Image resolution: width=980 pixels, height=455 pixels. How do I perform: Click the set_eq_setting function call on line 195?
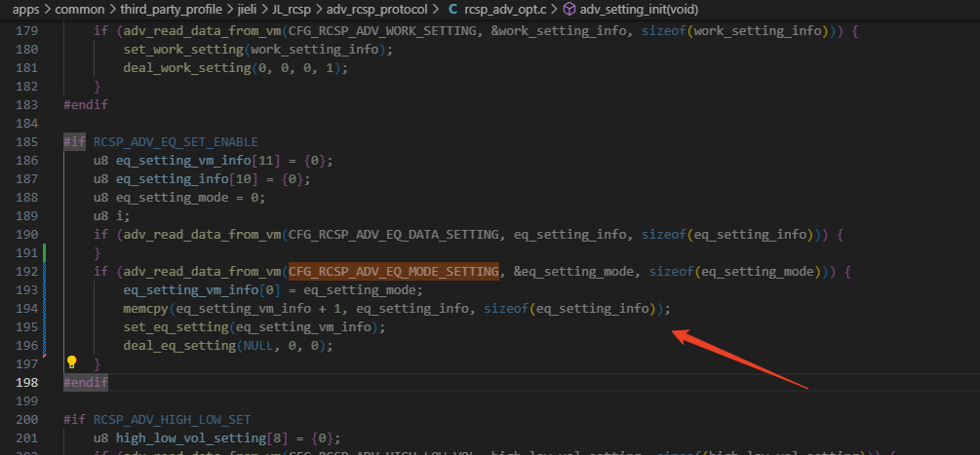pos(176,327)
